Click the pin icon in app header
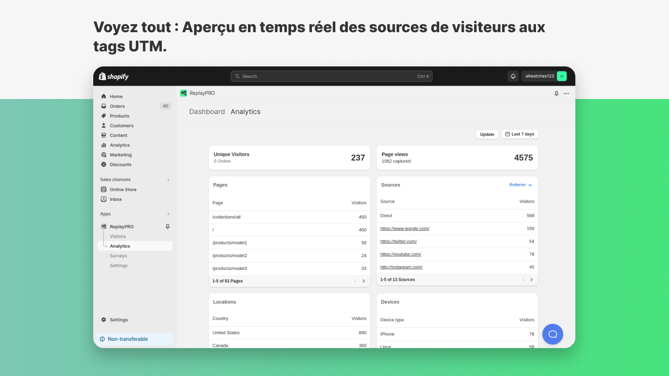The height and width of the screenshot is (376, 669). click(557, 94)
